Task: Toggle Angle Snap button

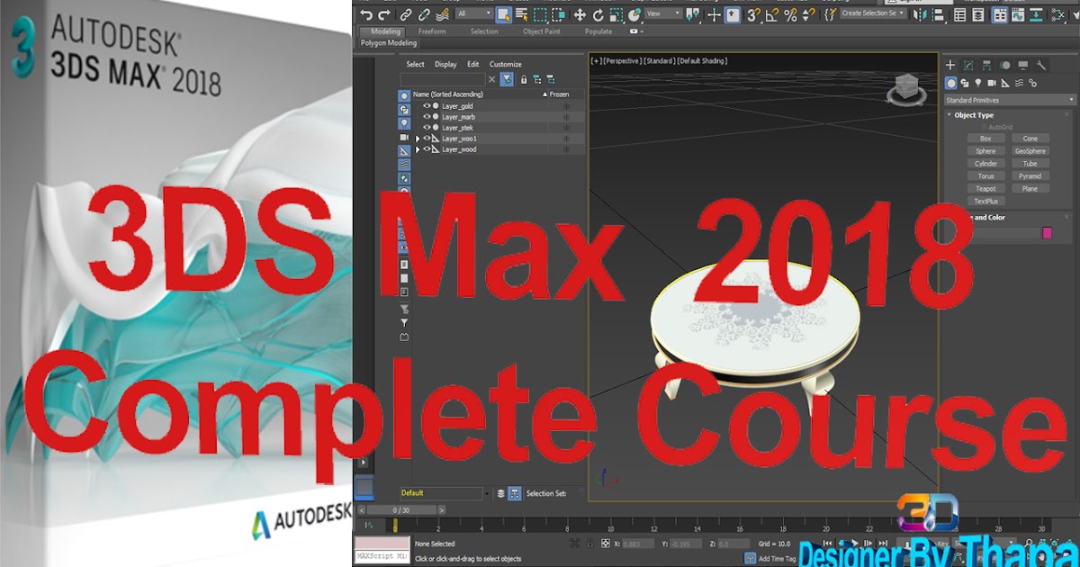Action: click(x=772, y=14)
